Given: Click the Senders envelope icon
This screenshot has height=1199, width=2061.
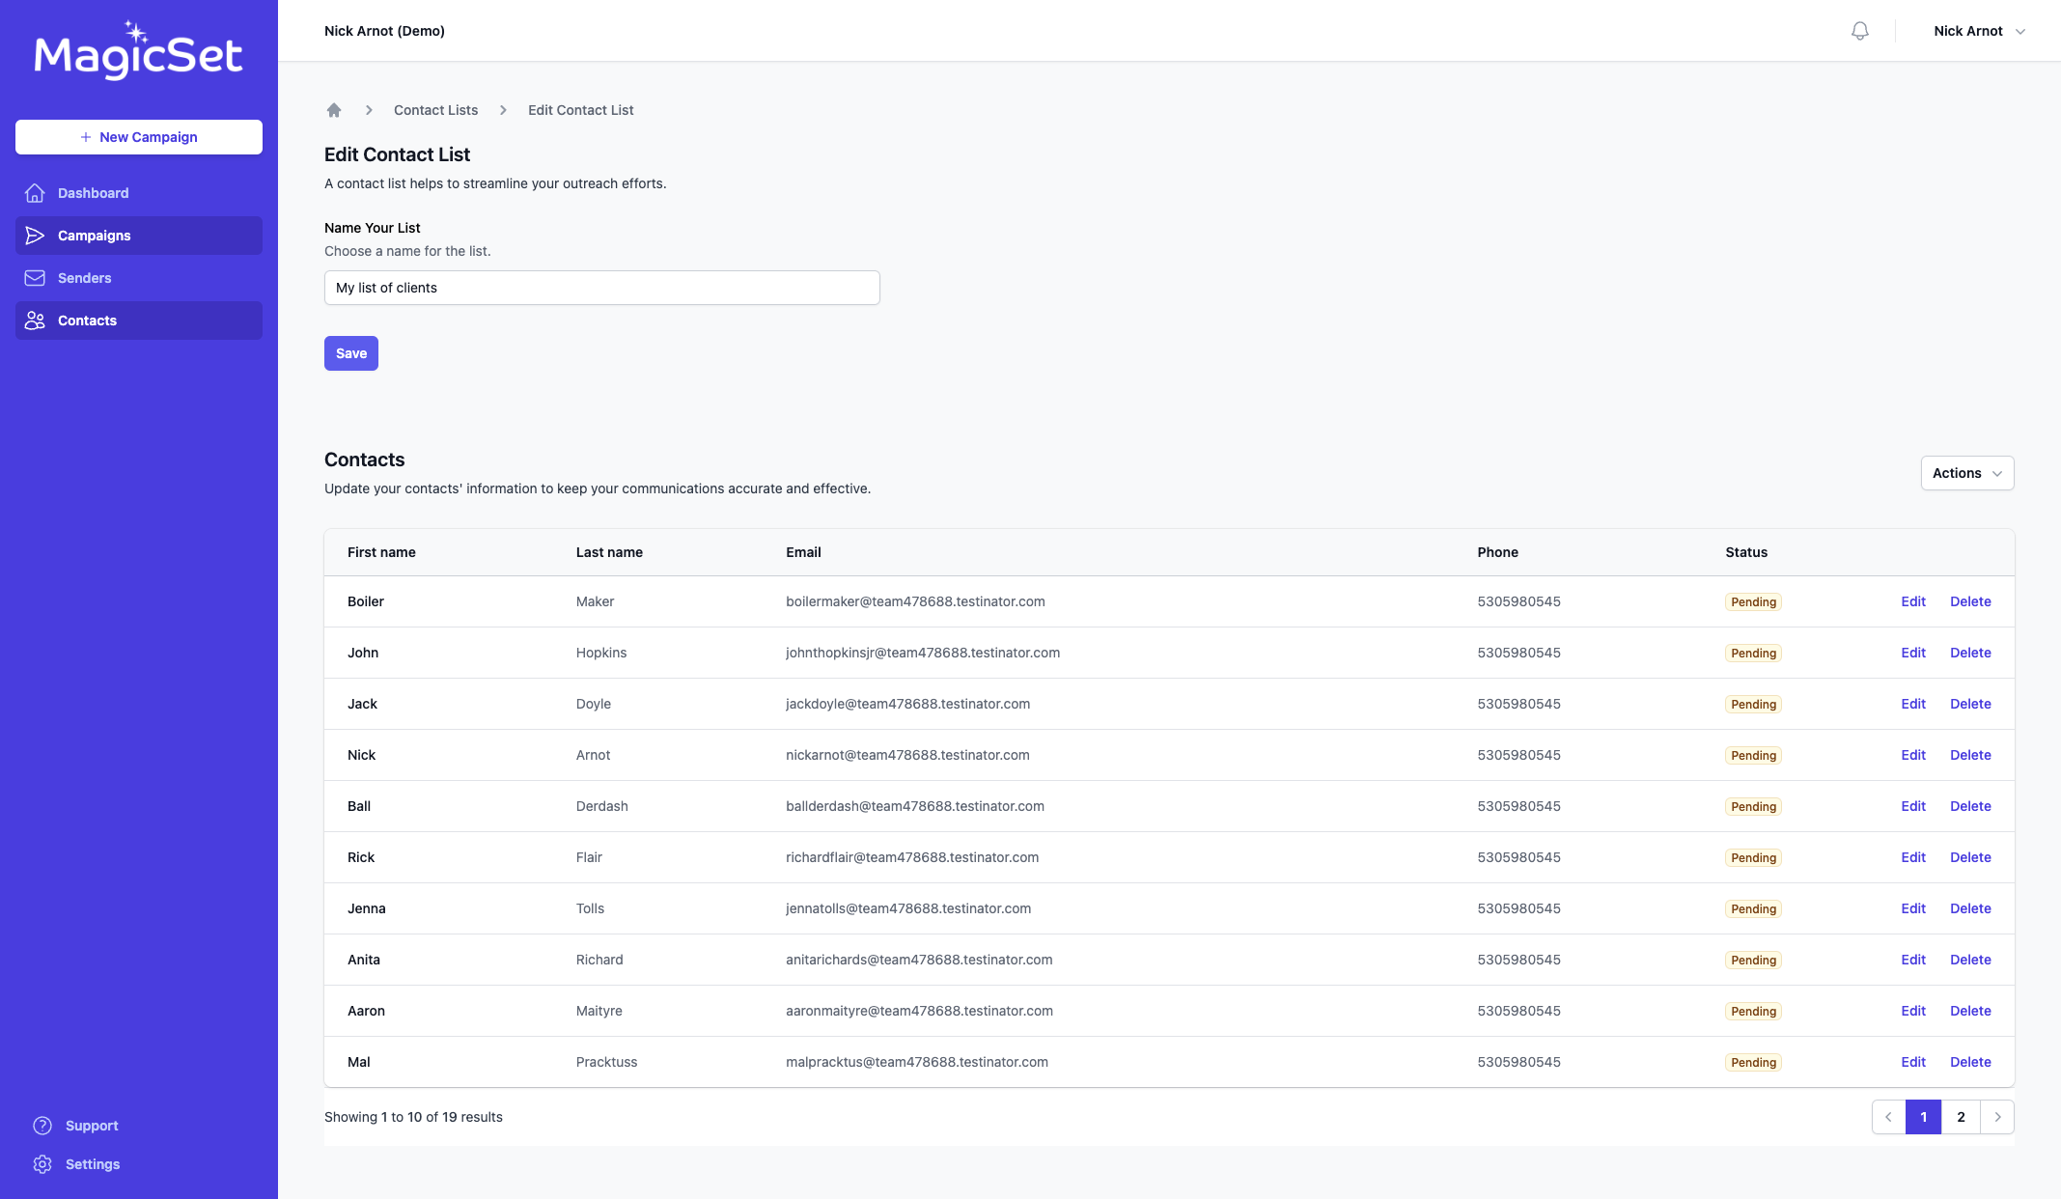Looking at the screenshot, I should 35,278.
